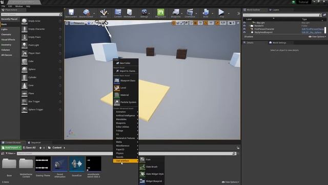
Task: Toggle visibility of SkyLight actor
Action: coord(244,23)
